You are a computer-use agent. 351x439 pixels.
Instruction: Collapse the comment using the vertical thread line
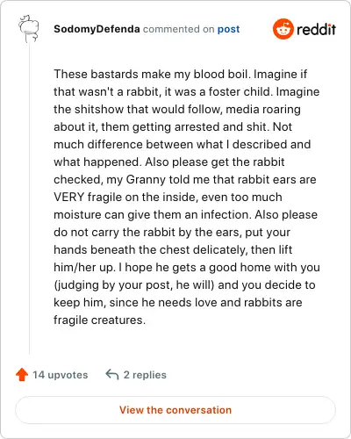(x=29, y=199)
